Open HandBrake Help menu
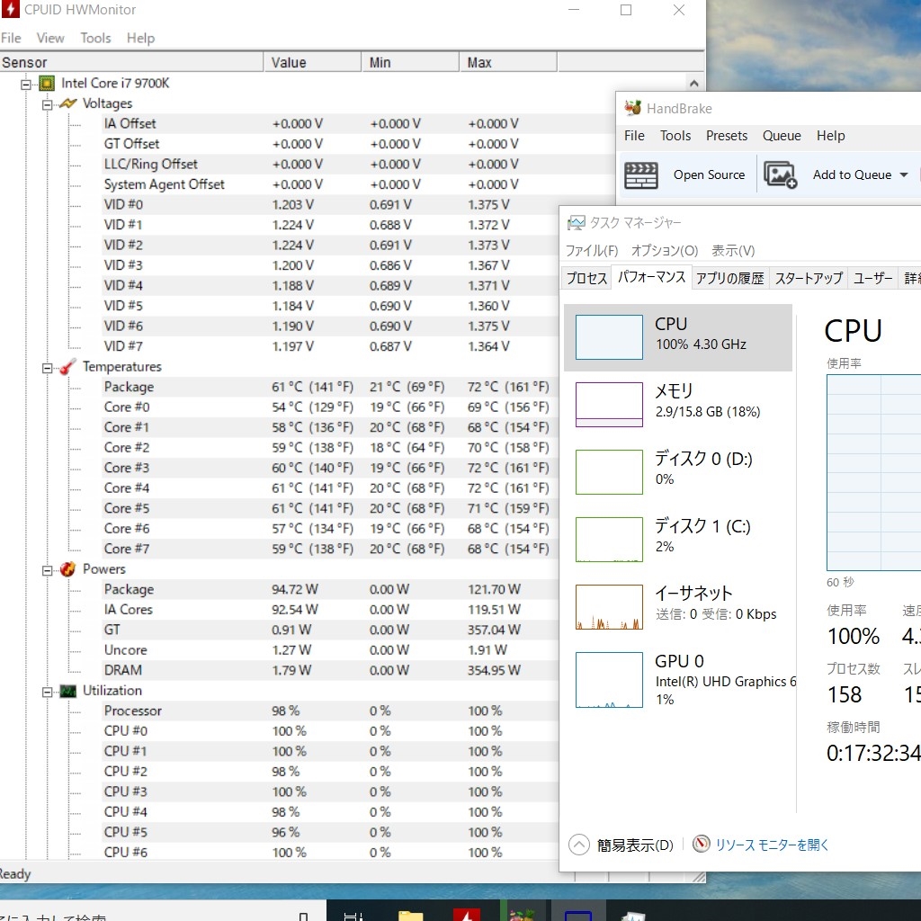This screenshot has width=921, height=921. pos(830,136)
